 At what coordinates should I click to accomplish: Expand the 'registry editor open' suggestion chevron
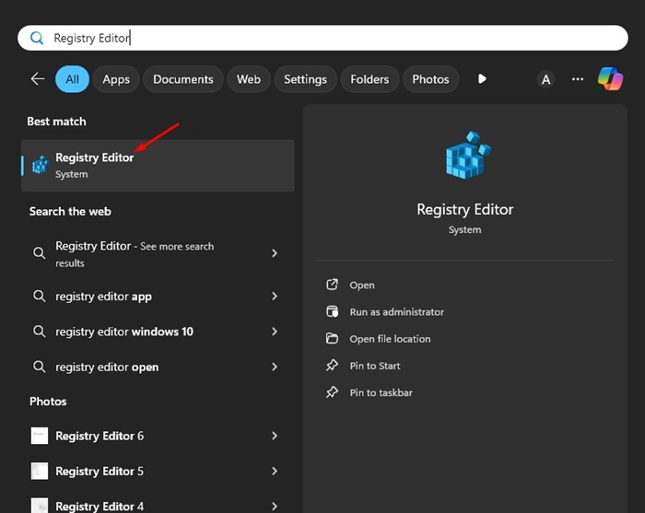275,367
